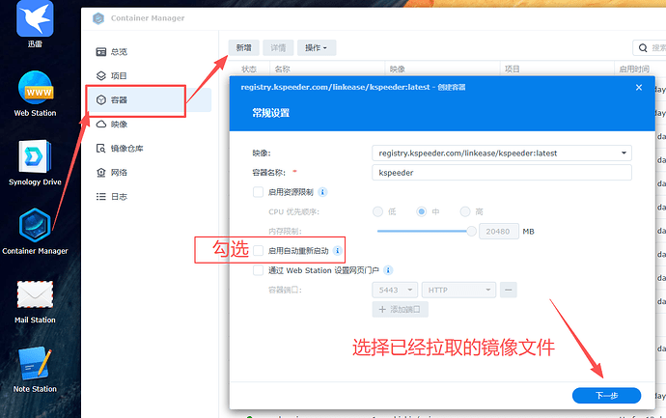Expand the HTTP protocol dropdown
Image resolution: width=666 pixels, height=418 pixels.
pyautogui.click(x=459, y=290)
